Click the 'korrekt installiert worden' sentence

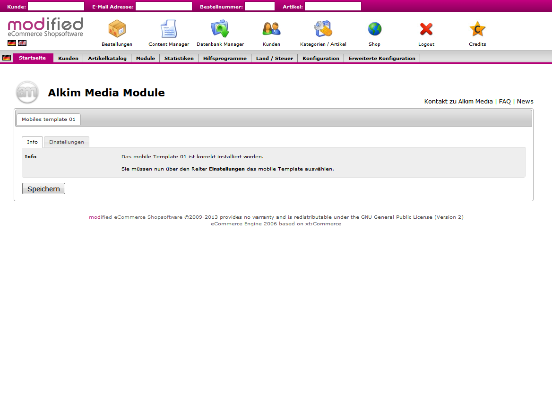[x=192, y=156]
